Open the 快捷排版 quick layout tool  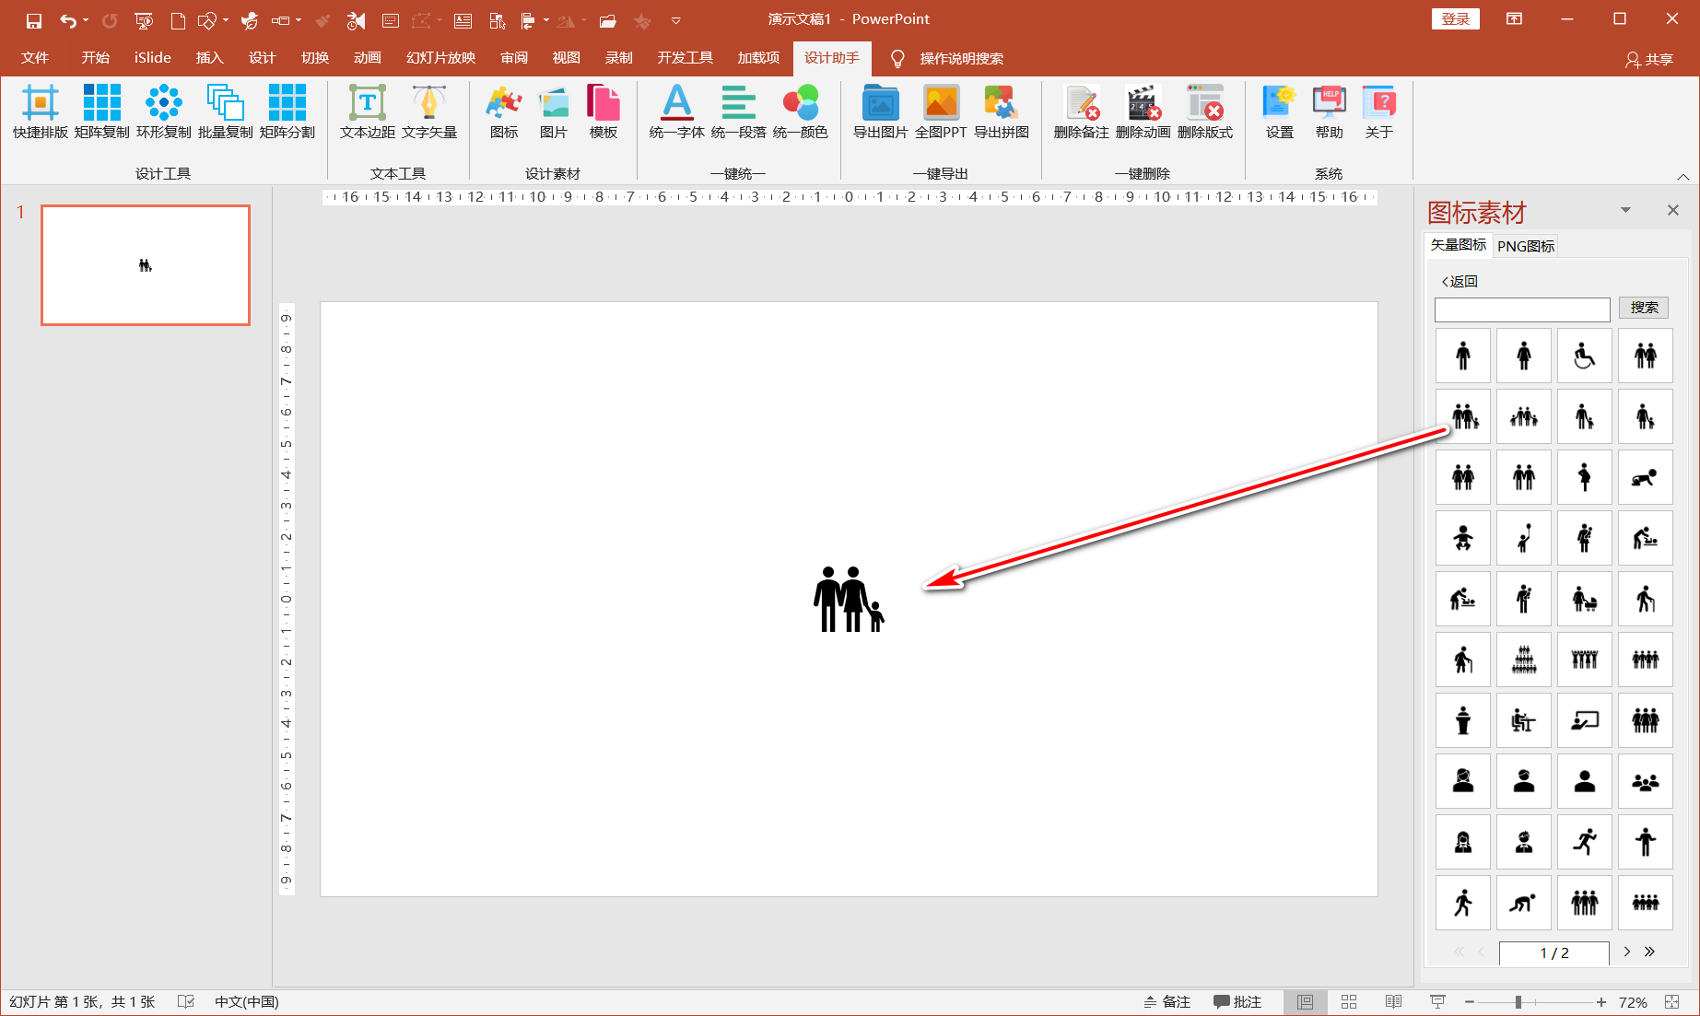point(41,111)
